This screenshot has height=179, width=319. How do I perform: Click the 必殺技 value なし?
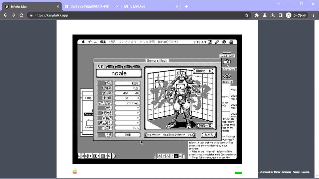127,128
